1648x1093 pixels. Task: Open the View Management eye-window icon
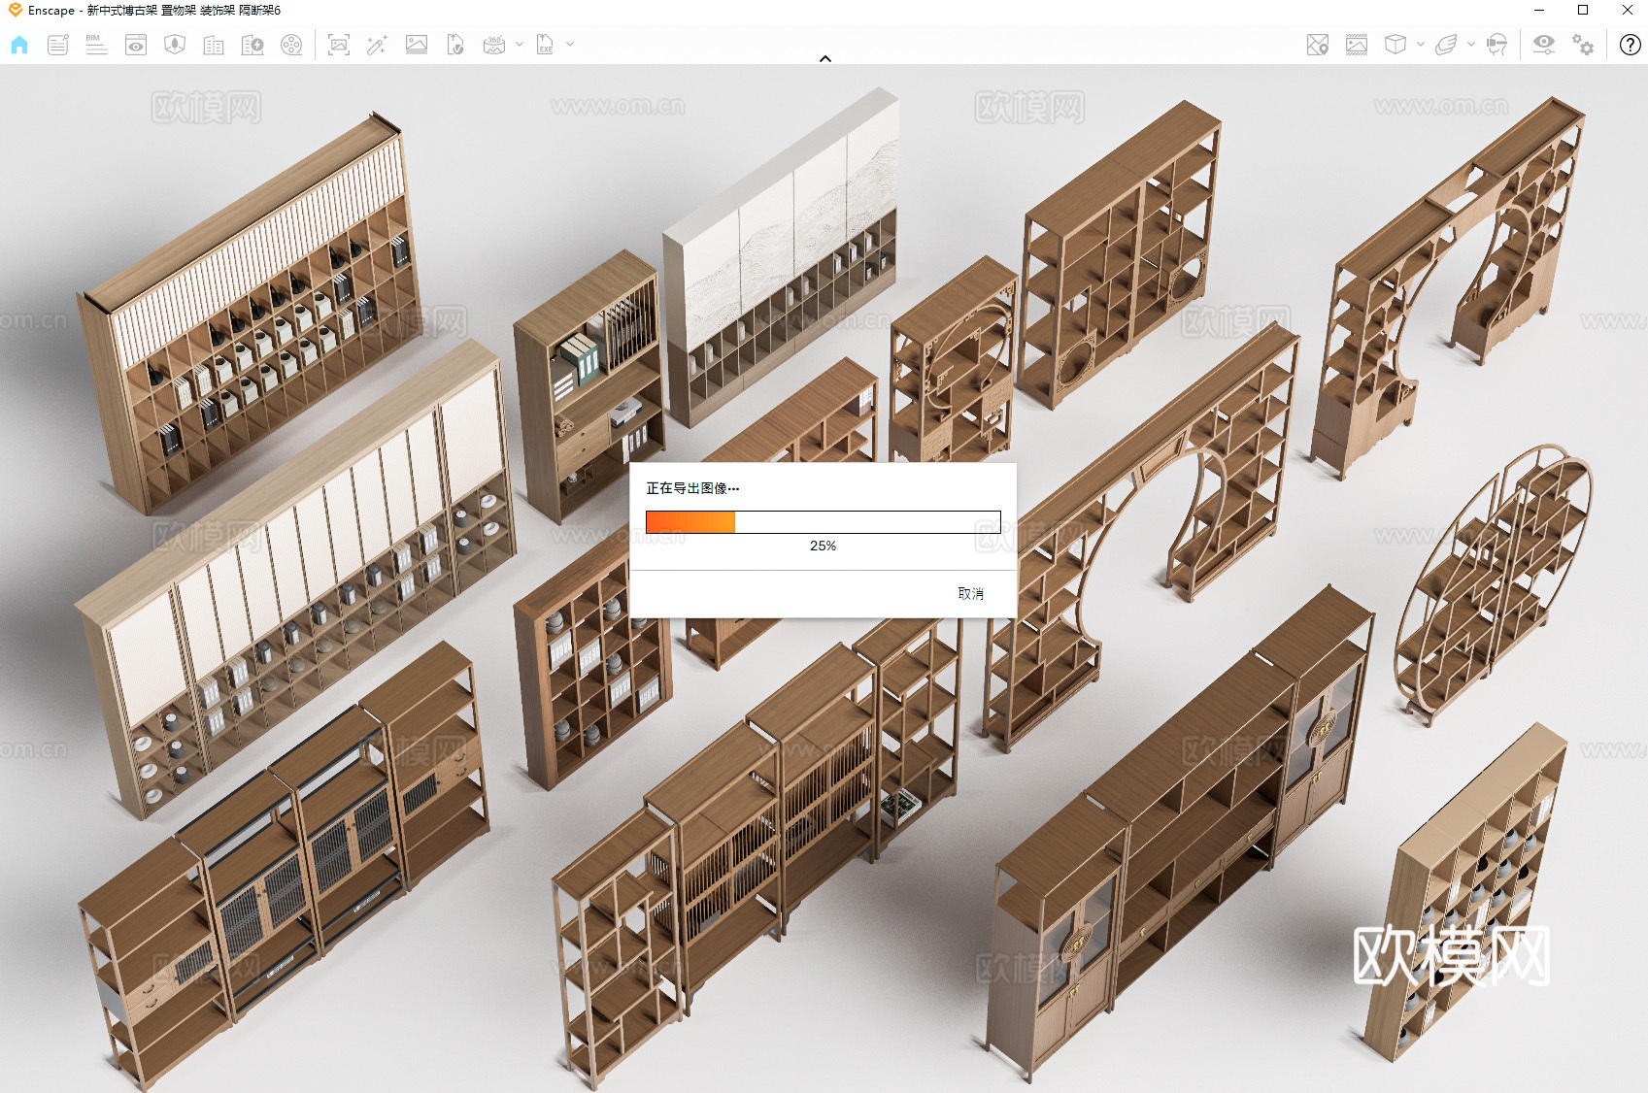pyautogui.click(x=136, y=45)
